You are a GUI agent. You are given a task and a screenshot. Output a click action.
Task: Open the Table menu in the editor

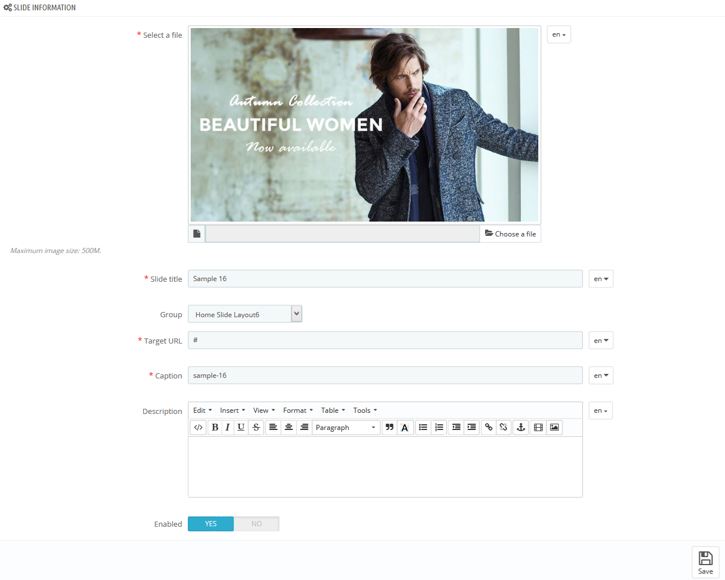pos(333,411)
